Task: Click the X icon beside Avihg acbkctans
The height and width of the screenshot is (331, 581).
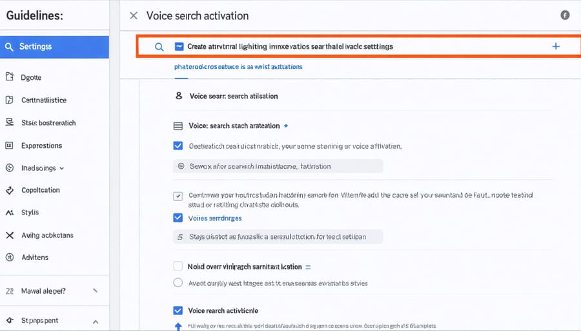Action: 10,235
